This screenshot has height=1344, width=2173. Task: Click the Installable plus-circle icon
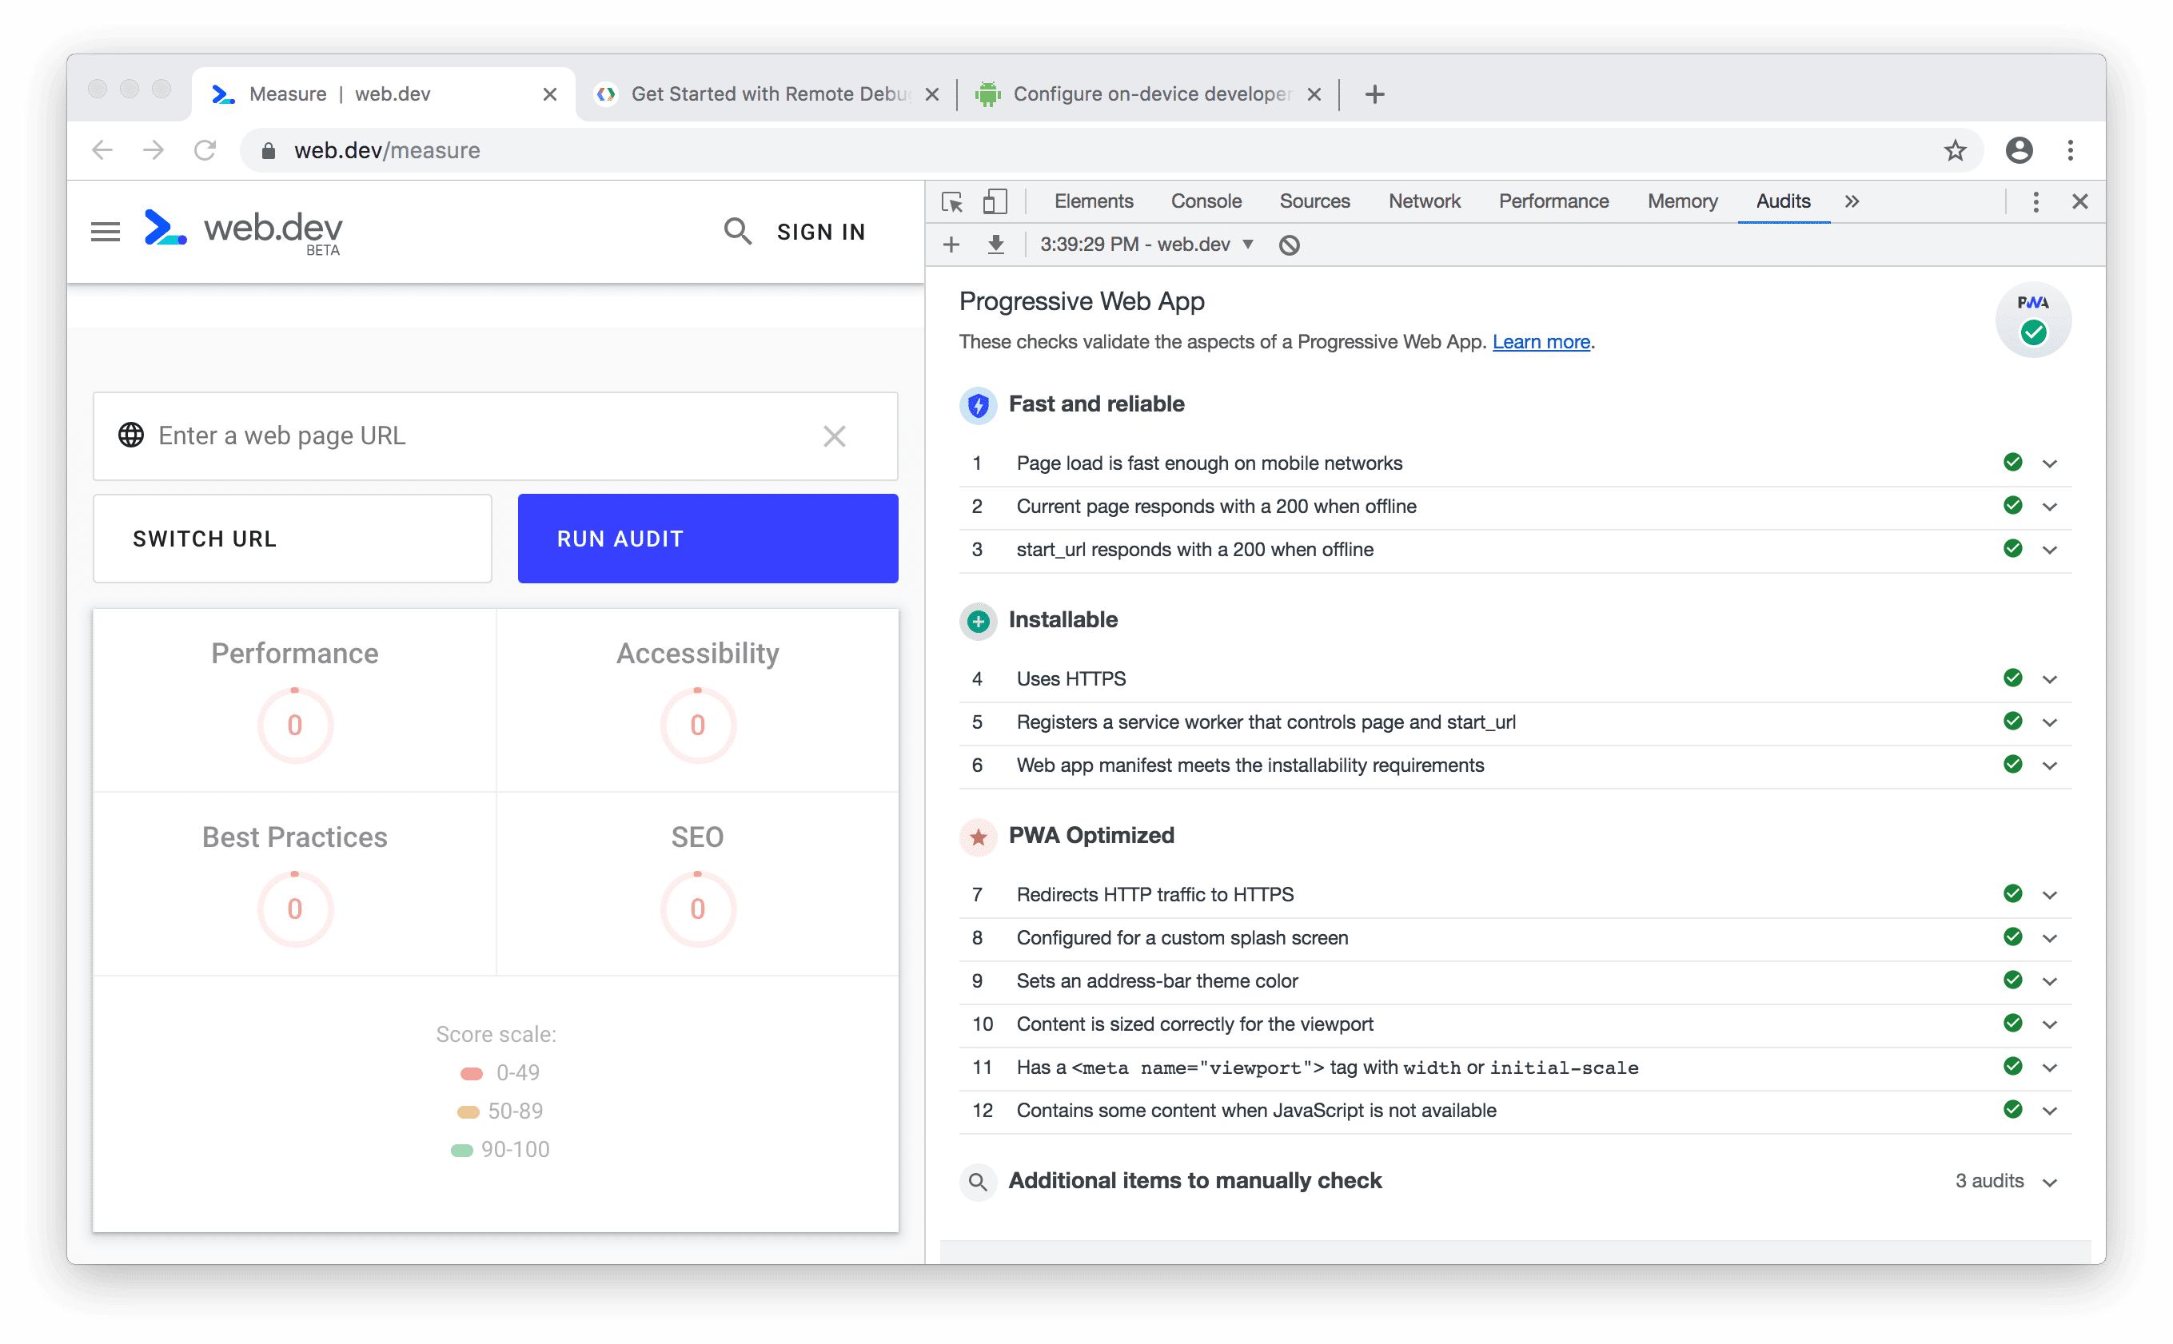[x=978, y=619]
